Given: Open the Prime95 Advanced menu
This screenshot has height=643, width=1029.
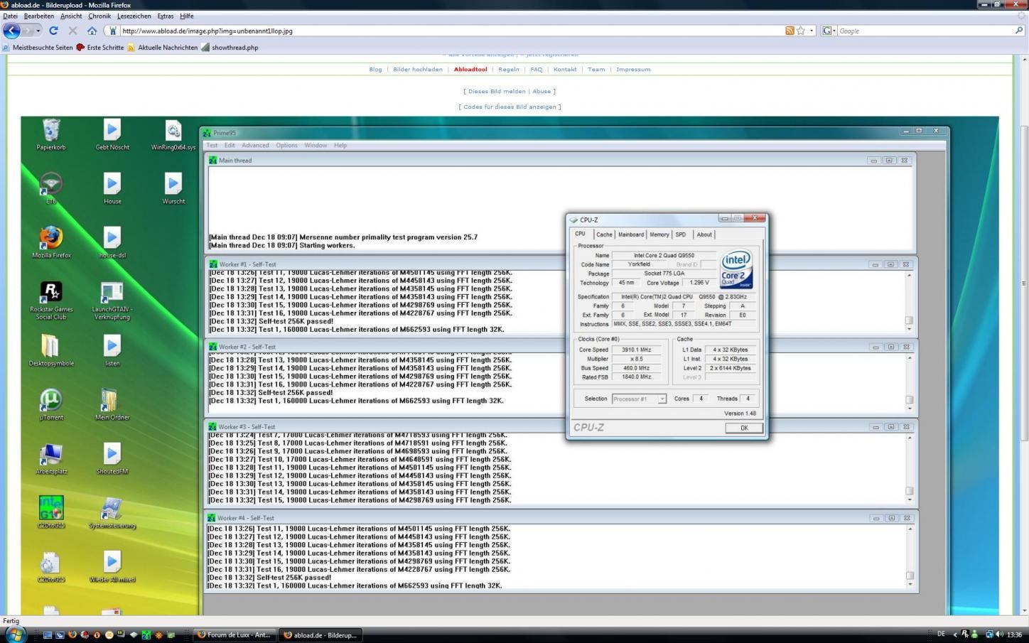Looking at the screenshot, I should pyautogui.click(x=255, y=145).
